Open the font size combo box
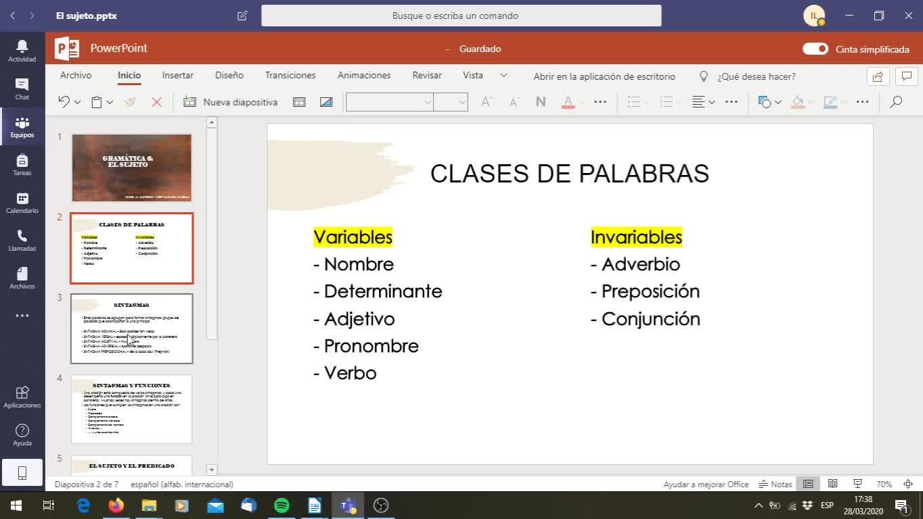 [x=451, y=102]
